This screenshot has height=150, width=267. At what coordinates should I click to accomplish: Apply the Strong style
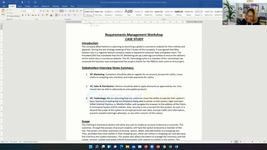[179, 13]
